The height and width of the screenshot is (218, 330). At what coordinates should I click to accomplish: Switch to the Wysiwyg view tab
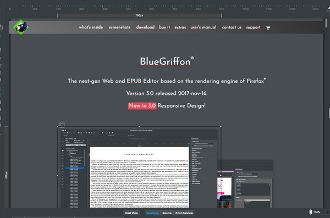(x=152, y=213)
